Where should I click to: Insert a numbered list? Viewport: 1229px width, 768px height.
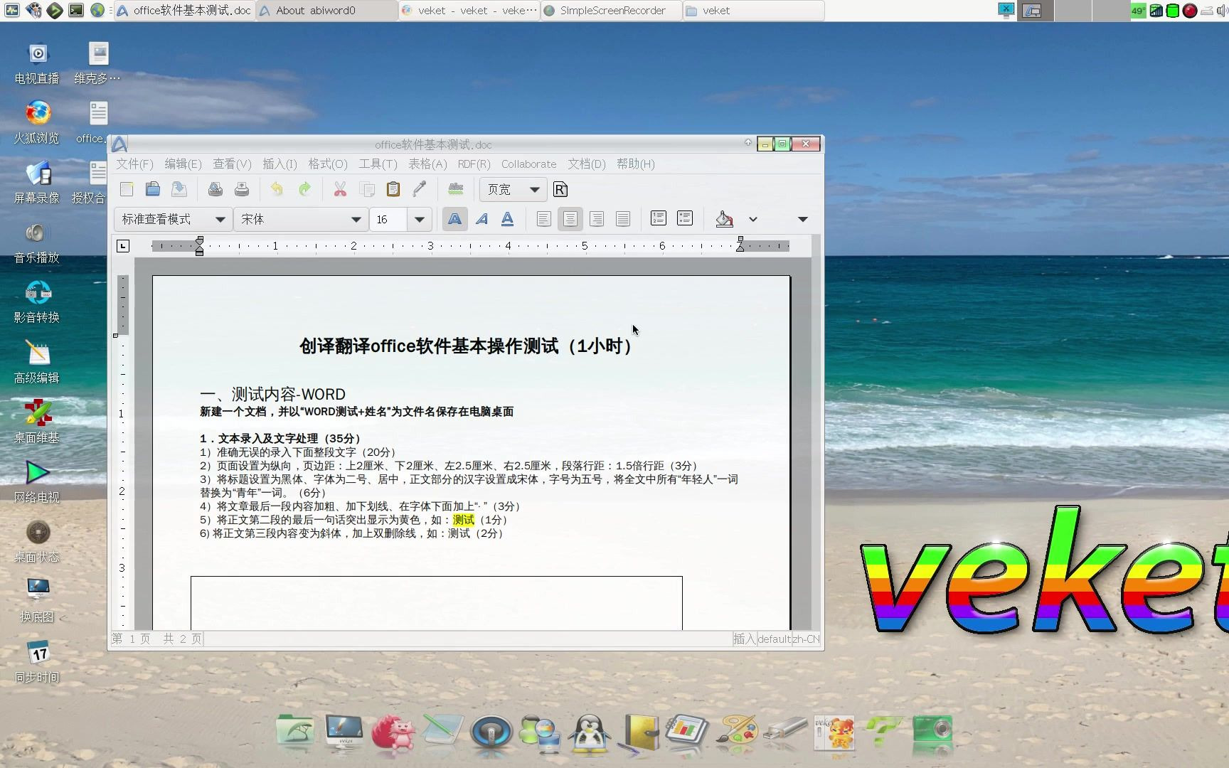(x=659, y=218)
